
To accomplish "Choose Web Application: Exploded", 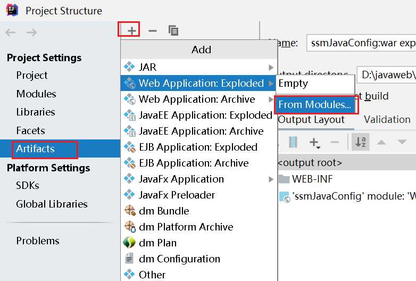I will point(199,83).
